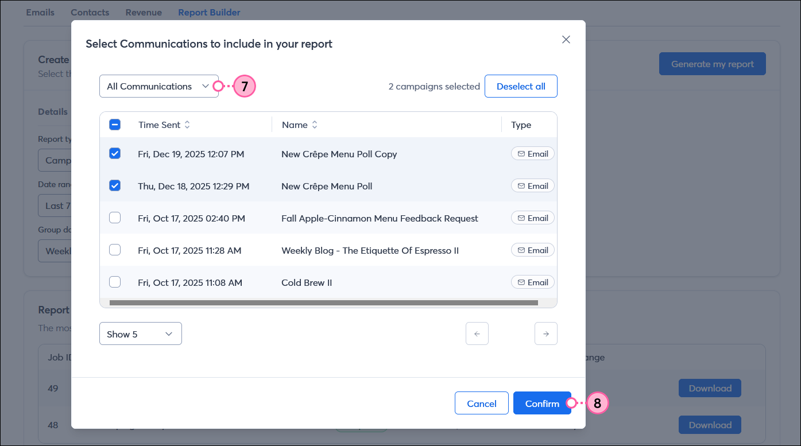801x446 pixels.
Task: Uncheck the New Crêpe Menu Poll Copy row
Action: (115, 153)
